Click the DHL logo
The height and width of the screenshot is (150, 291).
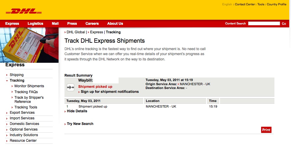[24, 11]
